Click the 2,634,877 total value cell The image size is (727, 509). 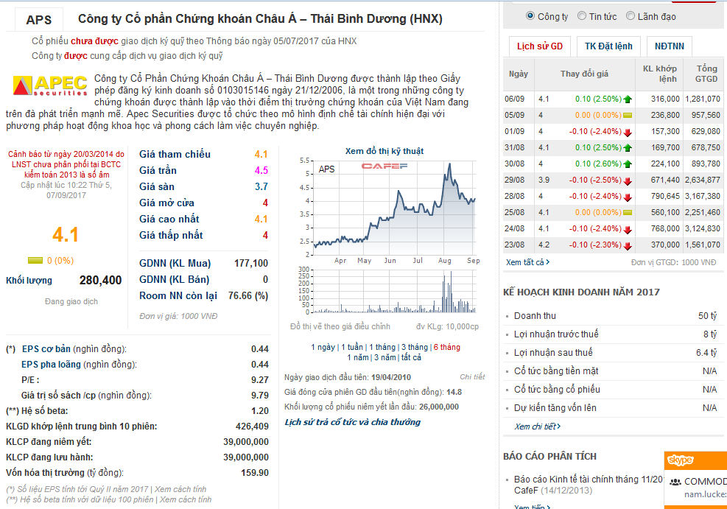[x=703, y=180]
